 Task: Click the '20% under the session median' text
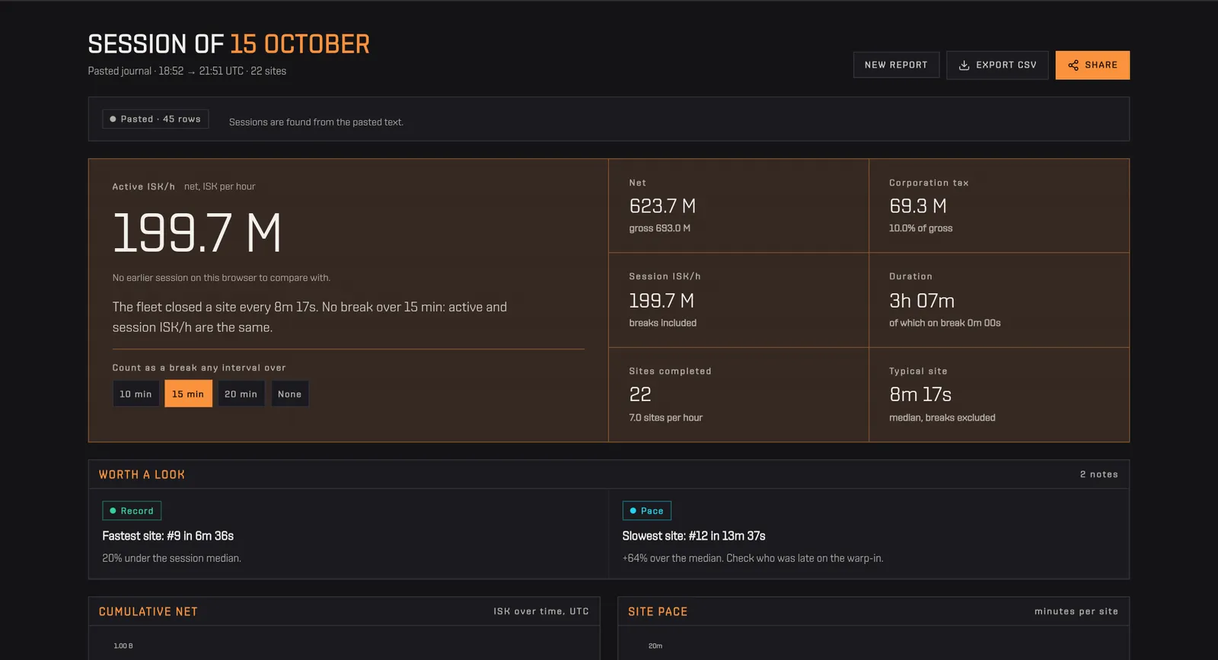172,558
